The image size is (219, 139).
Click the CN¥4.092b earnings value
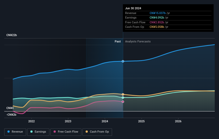[157, 18]
